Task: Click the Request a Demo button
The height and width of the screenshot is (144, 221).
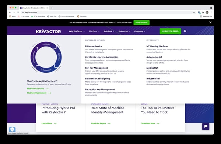Action: (170, 31)
